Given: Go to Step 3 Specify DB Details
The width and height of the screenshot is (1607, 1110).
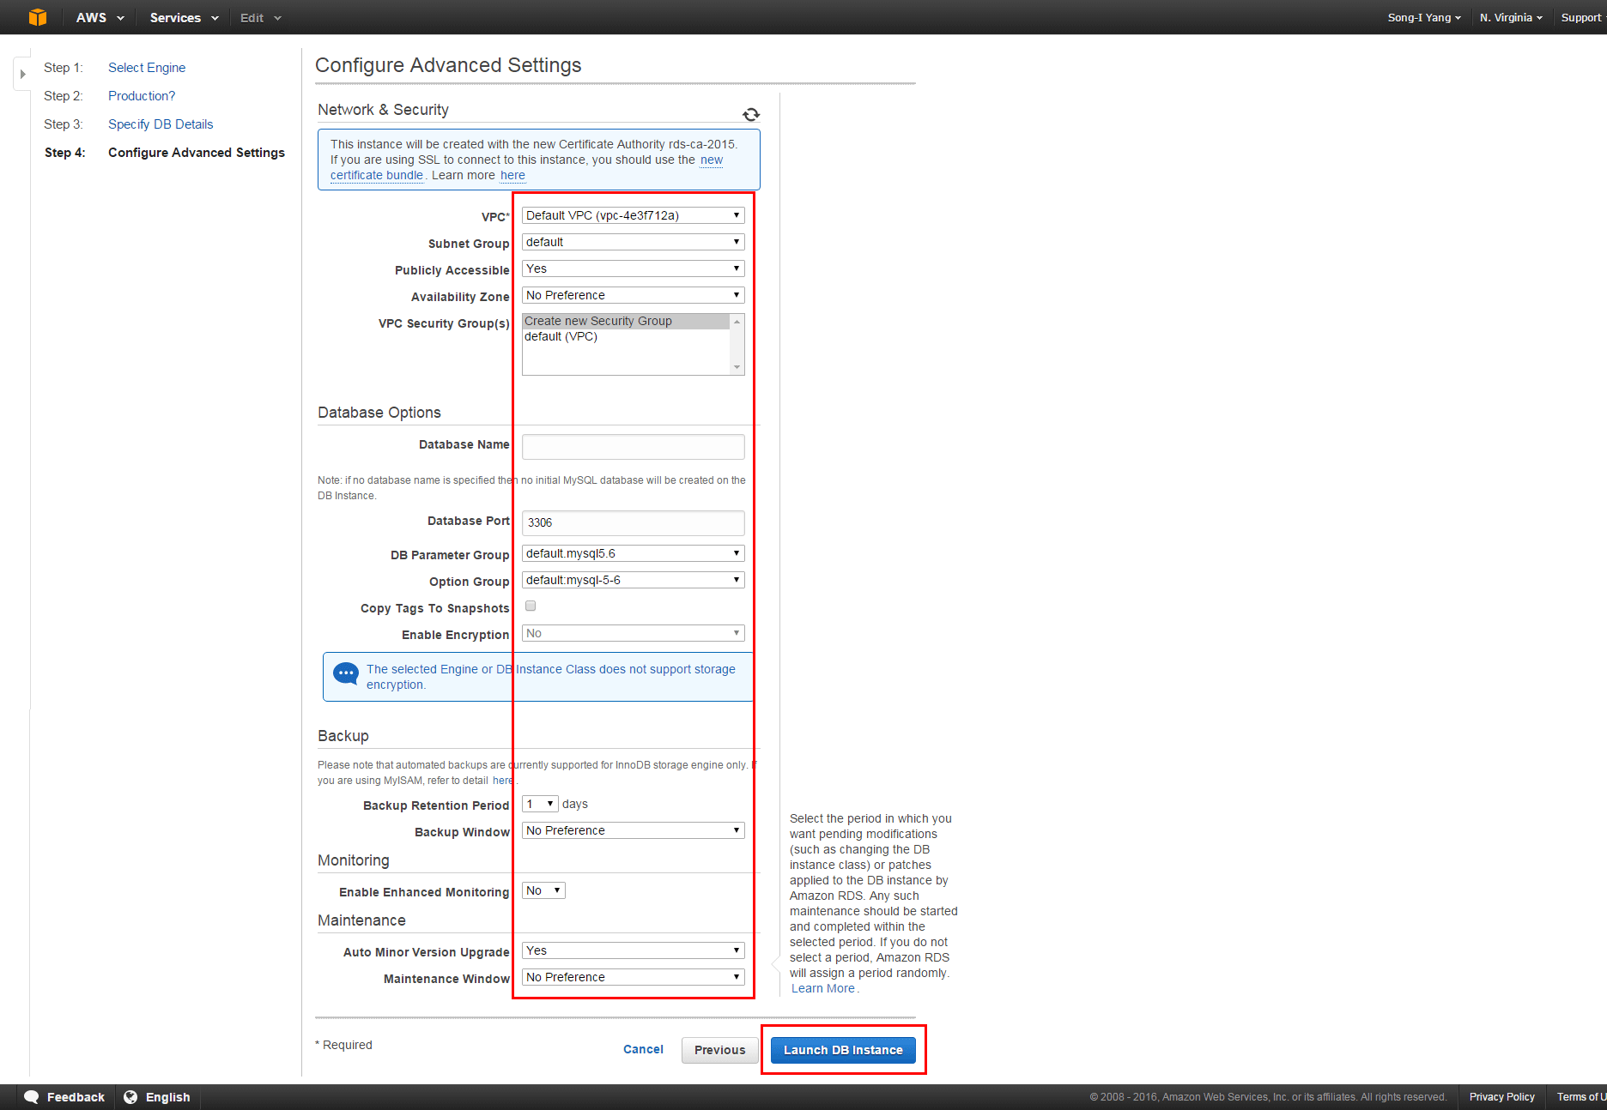Looking at the screenshot, I should [x=161, y=124].
